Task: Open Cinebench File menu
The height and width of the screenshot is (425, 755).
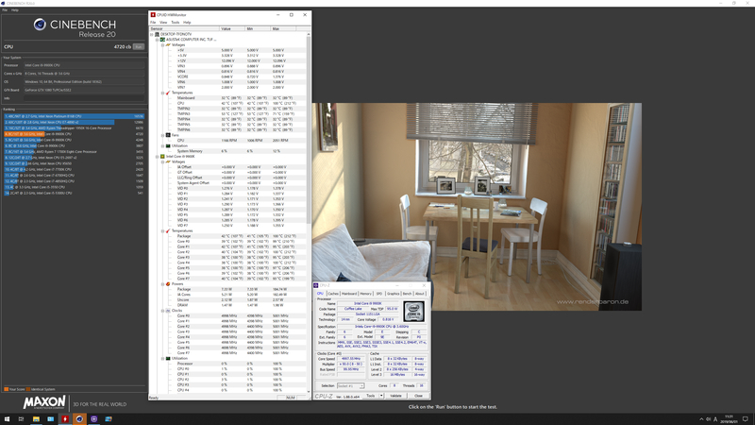Action: (x=5, y=9)
